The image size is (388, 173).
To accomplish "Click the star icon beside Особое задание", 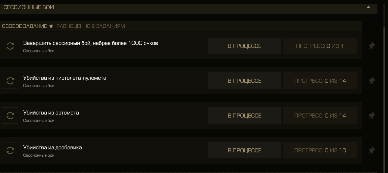I will point(51,26).
